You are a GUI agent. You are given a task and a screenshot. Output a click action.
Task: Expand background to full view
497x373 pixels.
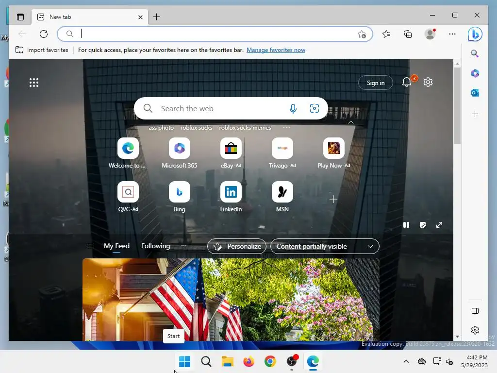tap(439, 225)
